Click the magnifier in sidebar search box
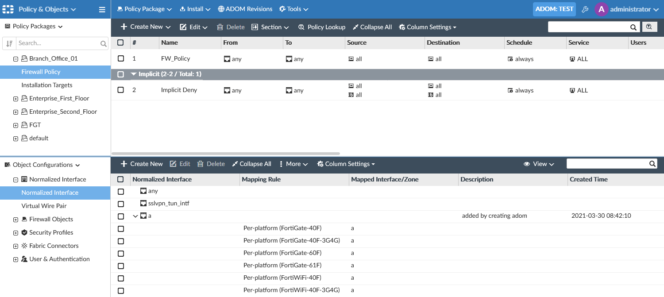 (104, 43)
